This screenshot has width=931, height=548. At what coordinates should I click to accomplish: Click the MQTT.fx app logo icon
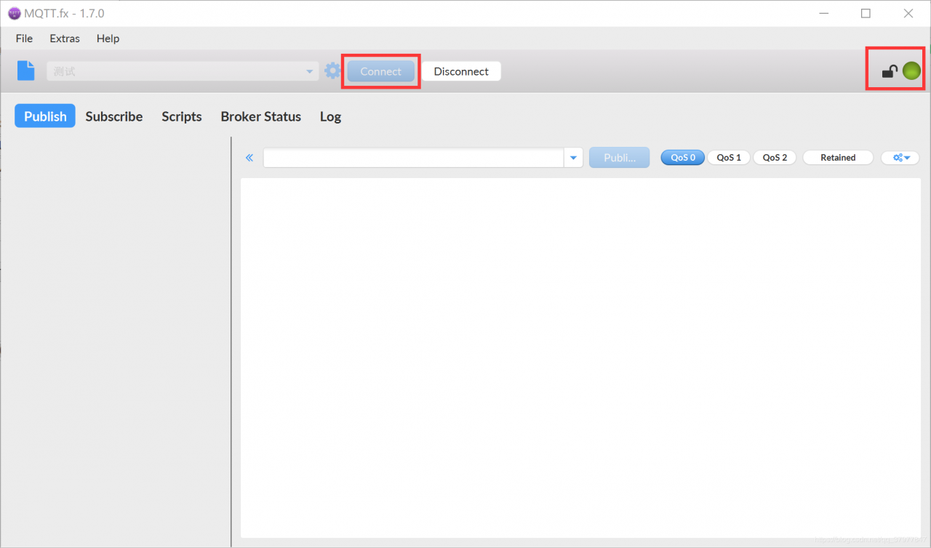[14, 13]
